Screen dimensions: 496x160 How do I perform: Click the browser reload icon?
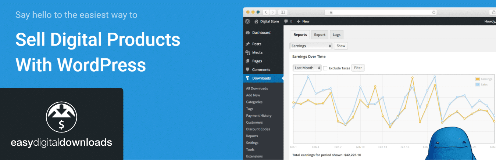click(434, 12)
